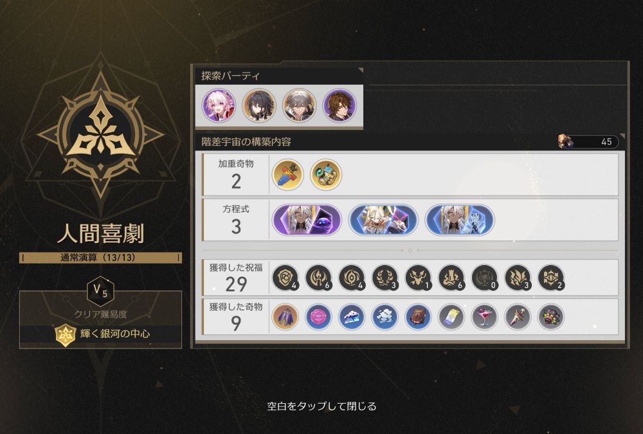The width and height of the screenshot is (643, 434).
Task: Select the pink-haired character portrait in 探索パーティ
Action: click(219, 105)
